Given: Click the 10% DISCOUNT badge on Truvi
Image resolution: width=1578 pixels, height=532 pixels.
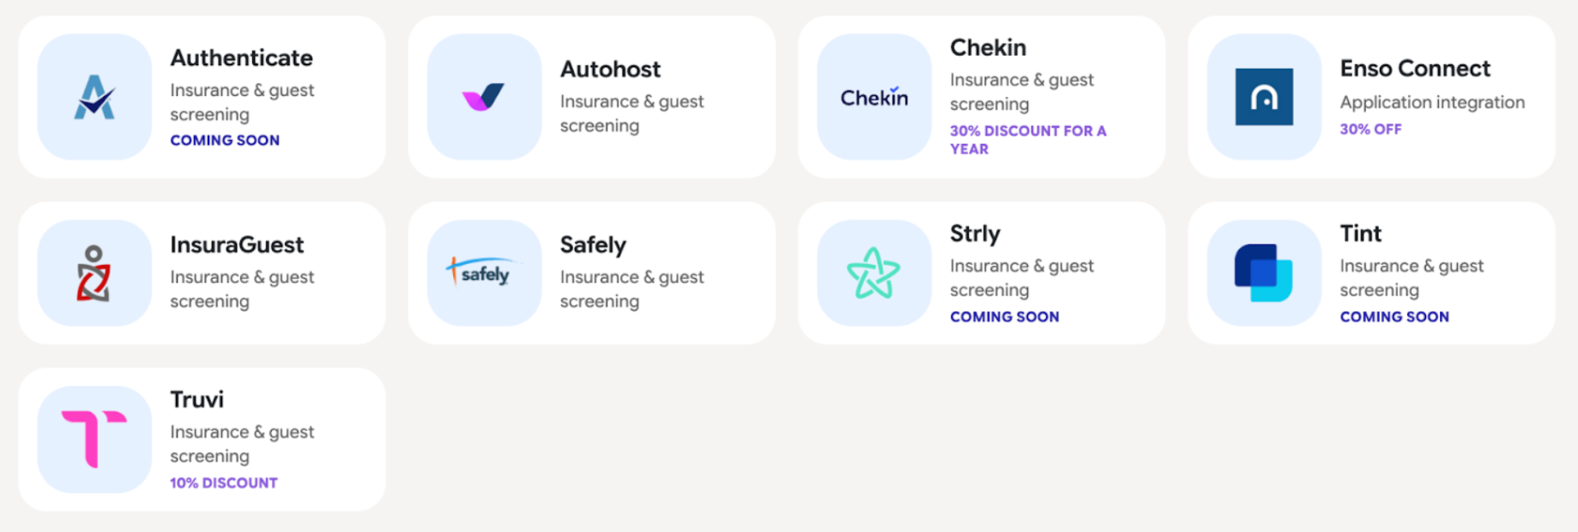Looking at the screenshot, I should pyautogui.click(x=223, y=482).
